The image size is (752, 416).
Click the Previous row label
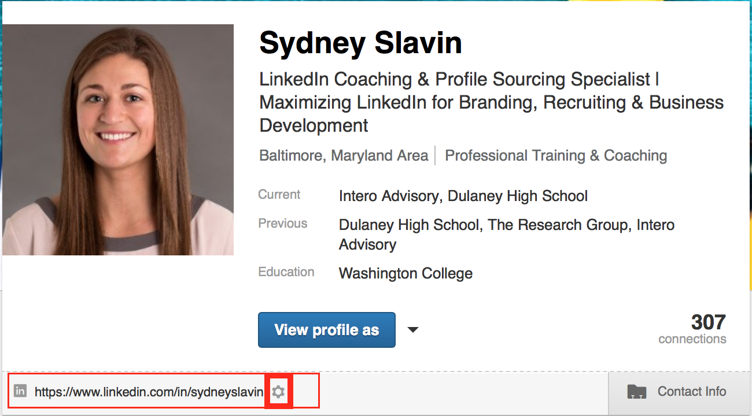[283, 224]
